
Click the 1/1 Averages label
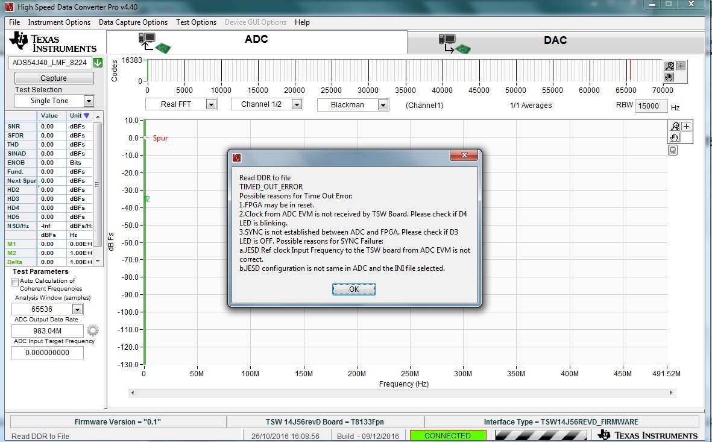point(531,106)
